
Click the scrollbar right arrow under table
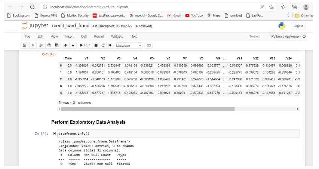pyautogui.click(x=297, y=109)
